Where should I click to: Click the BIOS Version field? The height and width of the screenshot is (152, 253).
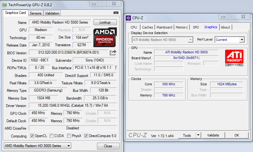[x=69, y=52]
